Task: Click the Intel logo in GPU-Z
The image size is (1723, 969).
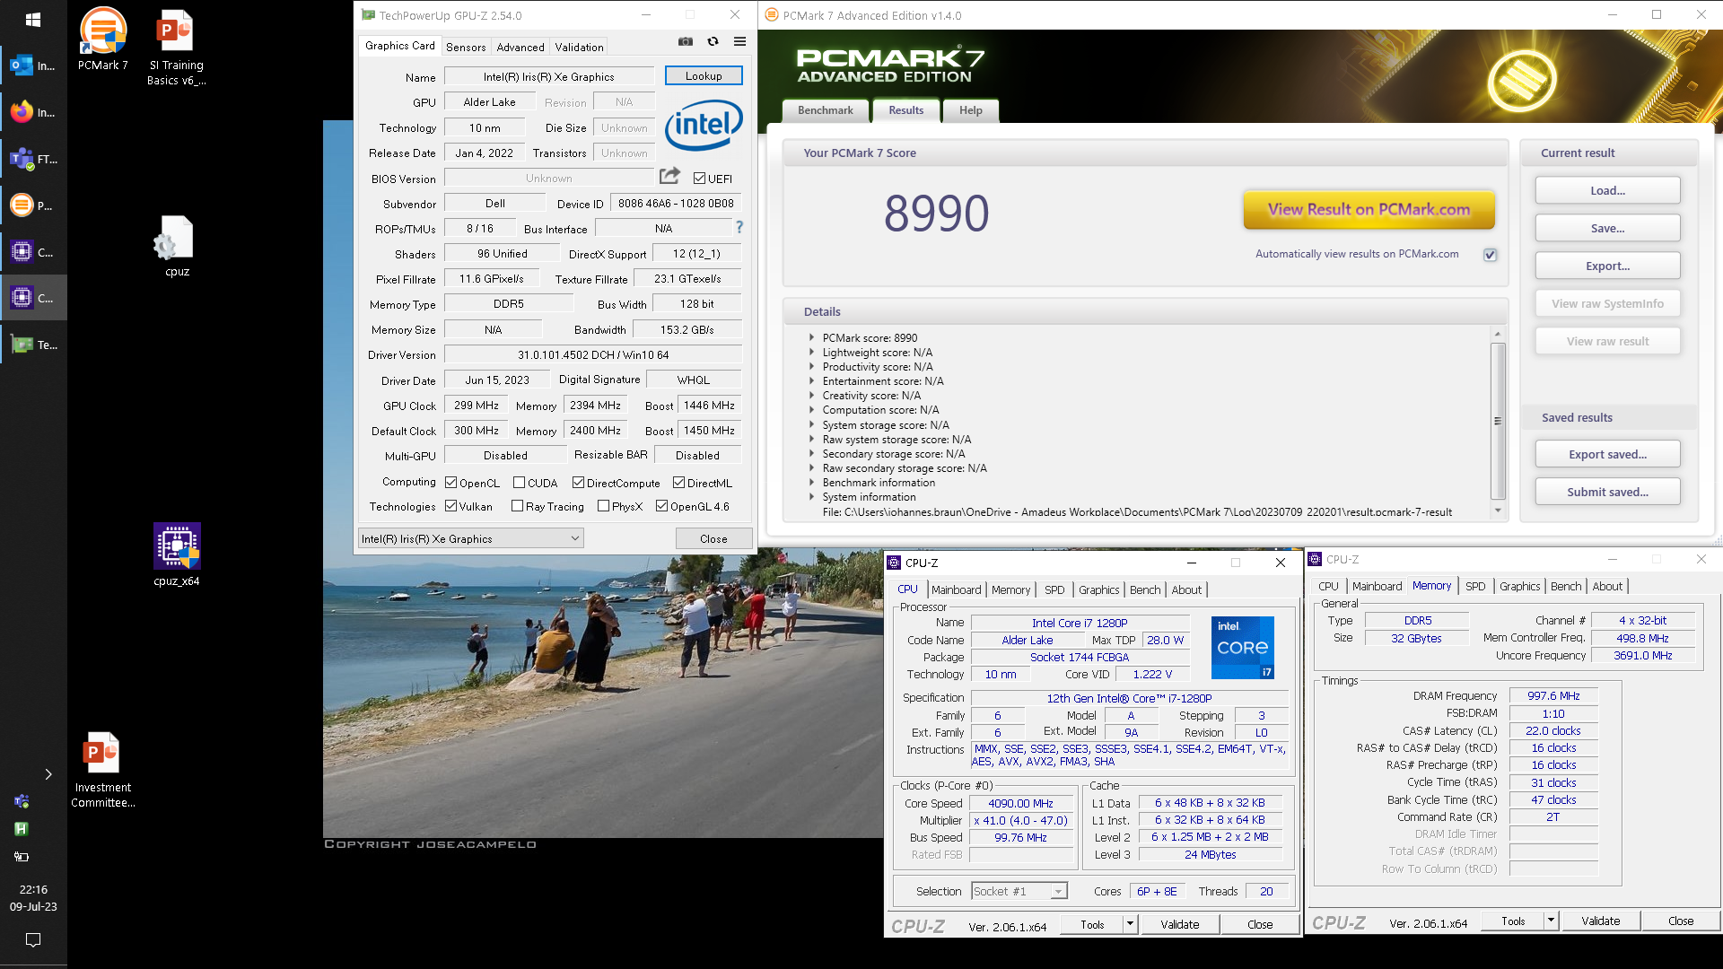Action: point(704,125)
